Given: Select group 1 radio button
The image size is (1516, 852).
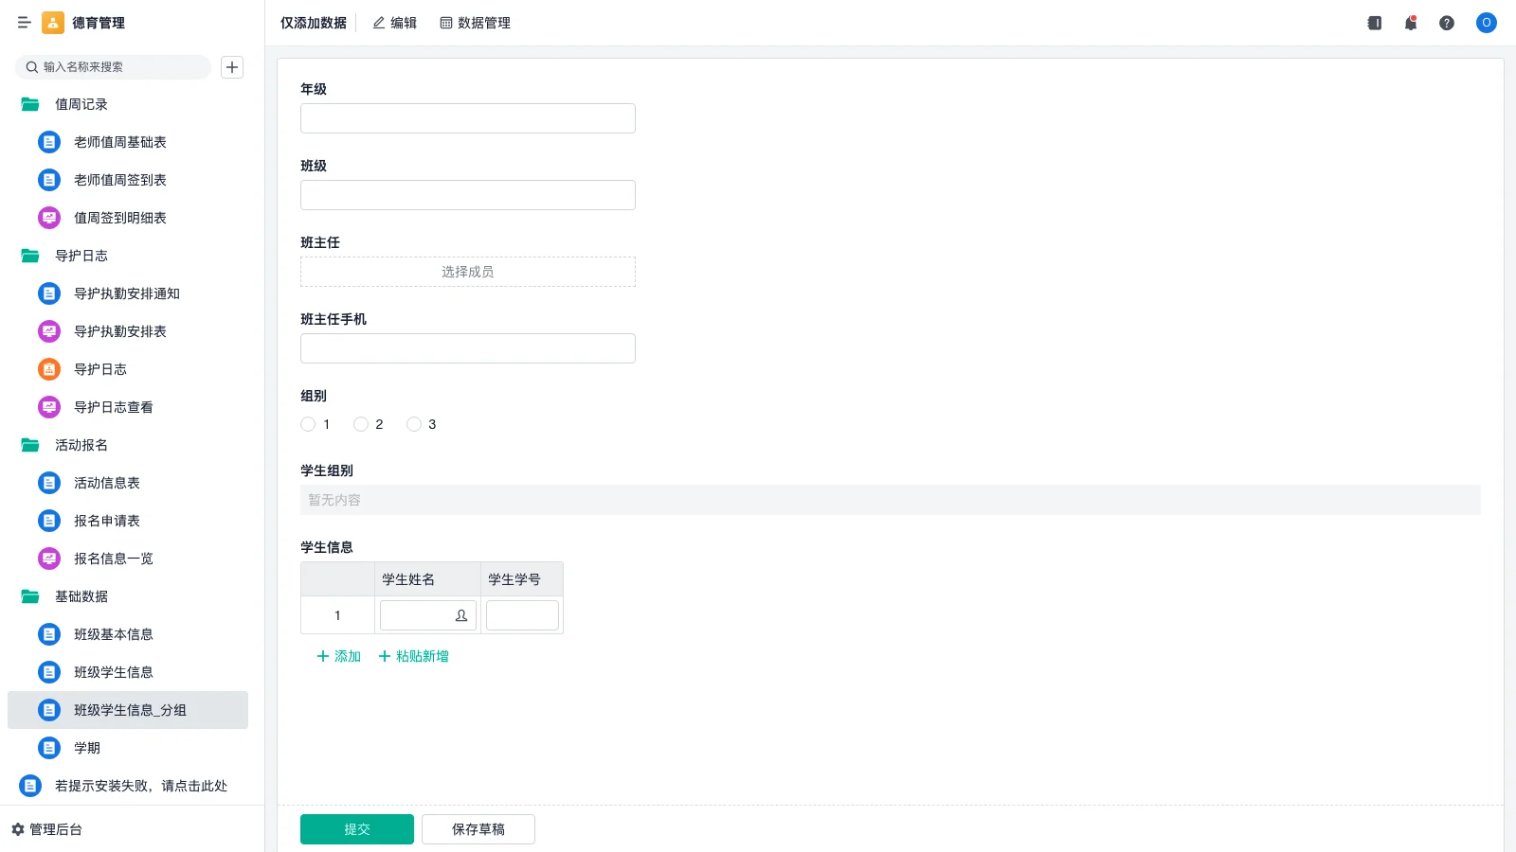Looking at the screenshot, I should [308, 424].
